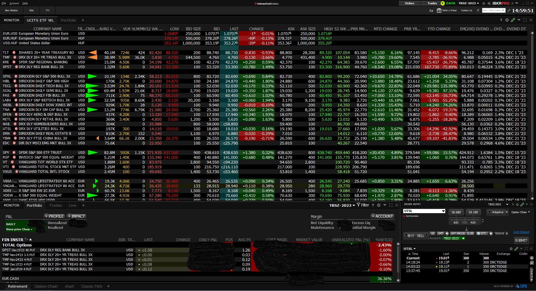Image resolution: width=536 pixels, height=291 pixels.
Task: Open Order Entry panel settings gear
Action: pos(517,204)
